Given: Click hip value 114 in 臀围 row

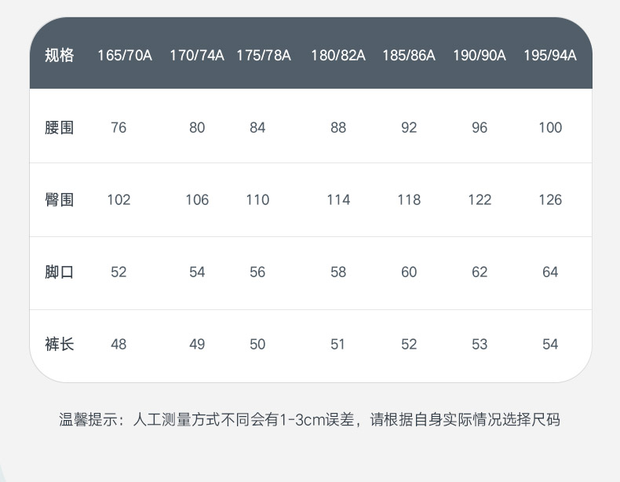Looking at the screenshot, I should (x=338, y=199).
